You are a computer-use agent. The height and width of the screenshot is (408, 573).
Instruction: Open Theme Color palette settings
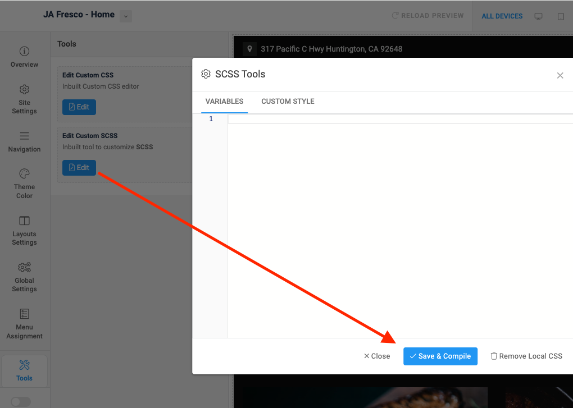24,184
